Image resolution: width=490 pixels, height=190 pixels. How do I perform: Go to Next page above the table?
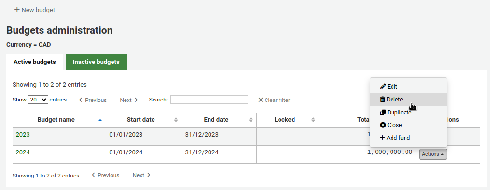coord(129,100)
